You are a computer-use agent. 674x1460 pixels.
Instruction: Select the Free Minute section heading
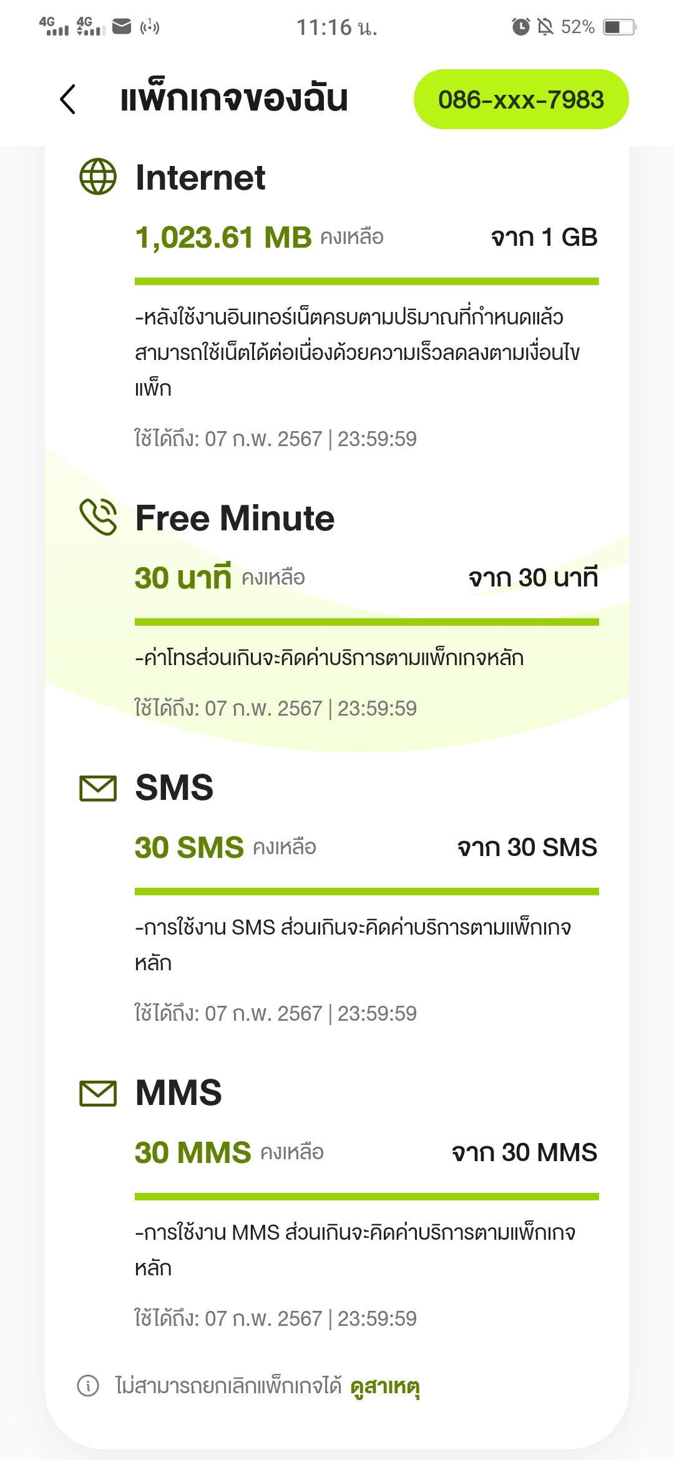pyautogui.click(x=235, y=518)
